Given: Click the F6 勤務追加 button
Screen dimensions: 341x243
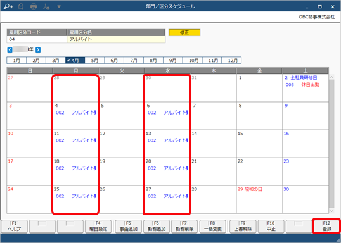Looking at the screenshot, I should tap(157, 227).
